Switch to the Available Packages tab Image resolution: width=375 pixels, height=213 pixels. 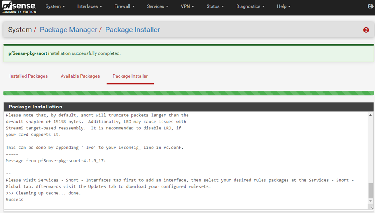[x=80, y=76]
